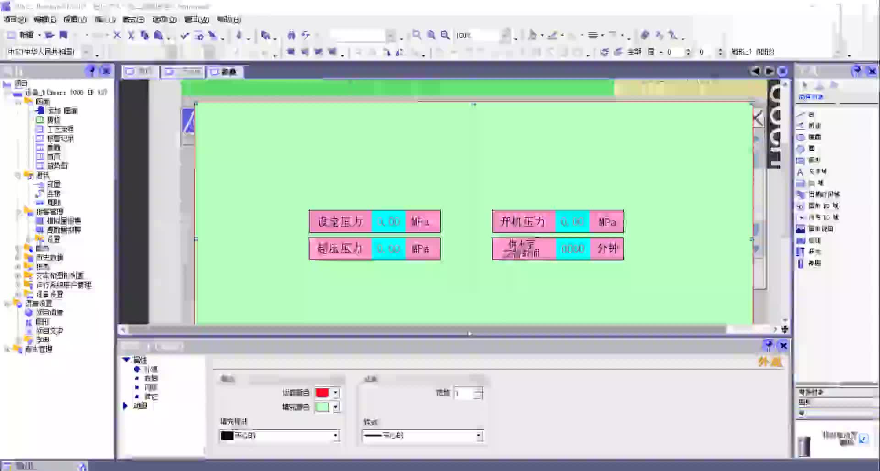This screenshot has width=880, height=471.
Task: Click the red border color swatch
Action: [x=322, y=393]
